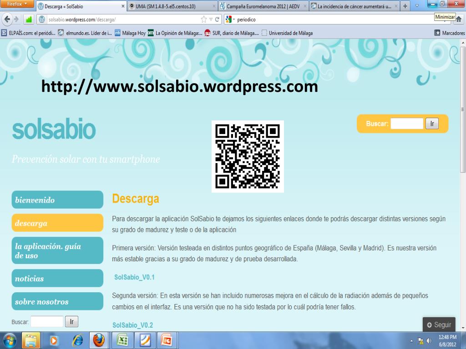The height and width of the screenshot is (349, 466).
Task: Click the ELPAÍS bookmark favicon
Action: (4, 33)
